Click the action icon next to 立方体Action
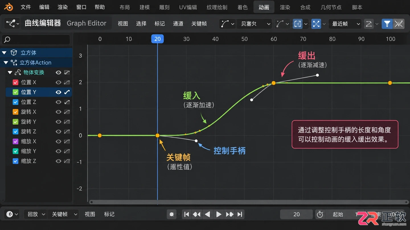 [14, 62]
